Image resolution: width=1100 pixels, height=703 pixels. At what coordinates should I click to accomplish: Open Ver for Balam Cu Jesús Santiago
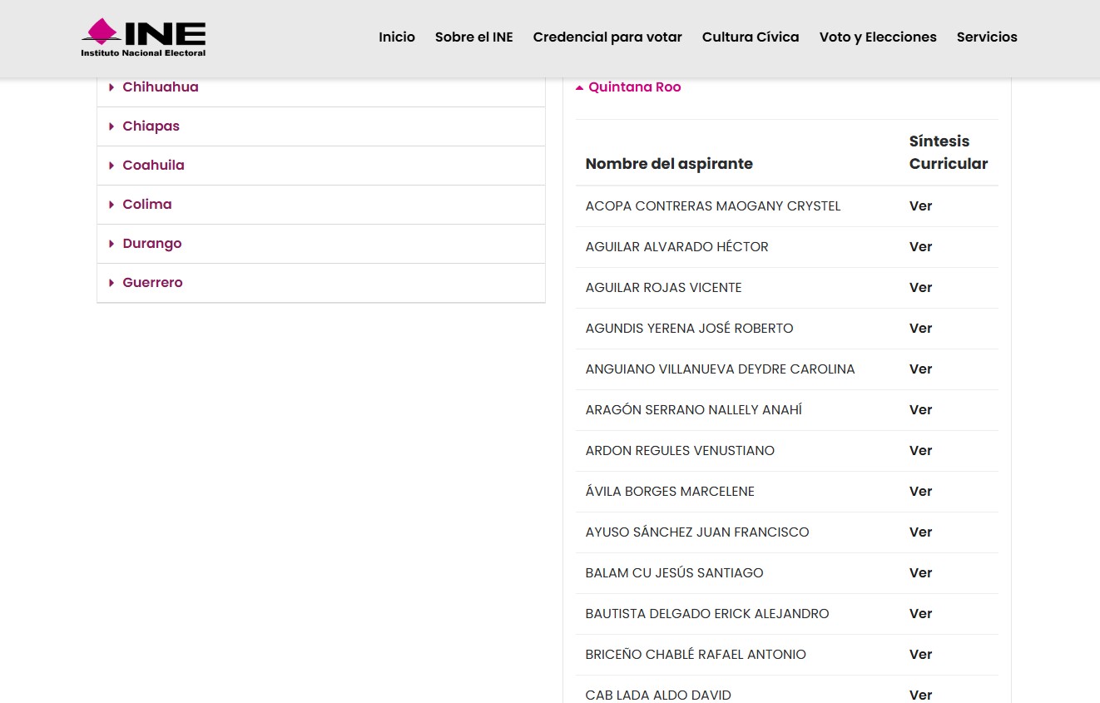[x=920, y=573]
